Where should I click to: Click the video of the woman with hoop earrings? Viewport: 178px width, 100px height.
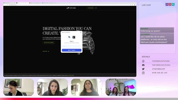tap(53, 87)
